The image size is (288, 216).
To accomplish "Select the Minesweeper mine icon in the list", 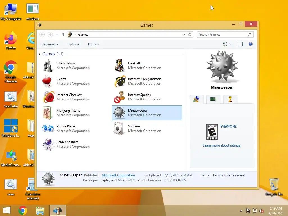I will (119, 112).
